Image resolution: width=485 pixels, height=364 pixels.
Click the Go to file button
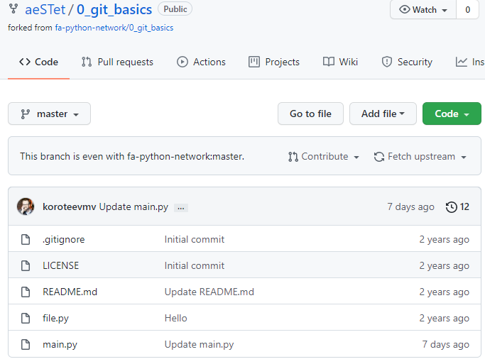click(310, 114)
